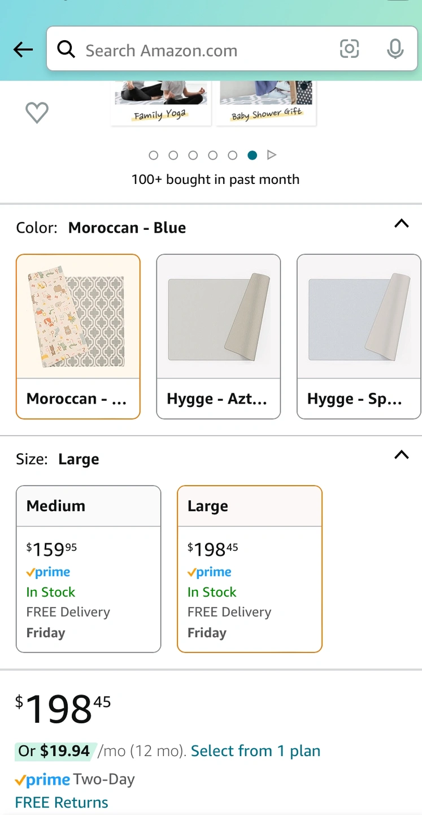Choose the Moroccan color swatch
This screenshot has width=422, height=815.
pyautogui.click(x=78, y=336)
